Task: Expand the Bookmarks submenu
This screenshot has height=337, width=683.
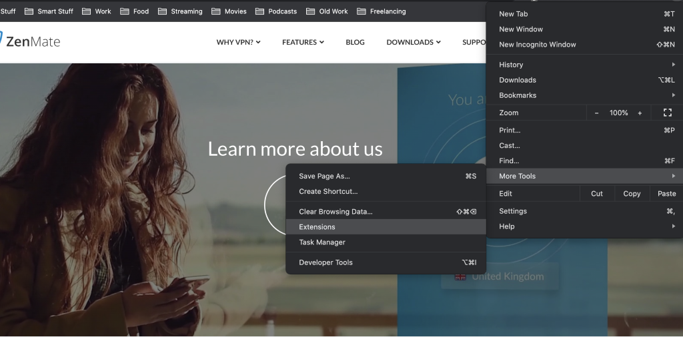Action: click(x=584, y=95)
